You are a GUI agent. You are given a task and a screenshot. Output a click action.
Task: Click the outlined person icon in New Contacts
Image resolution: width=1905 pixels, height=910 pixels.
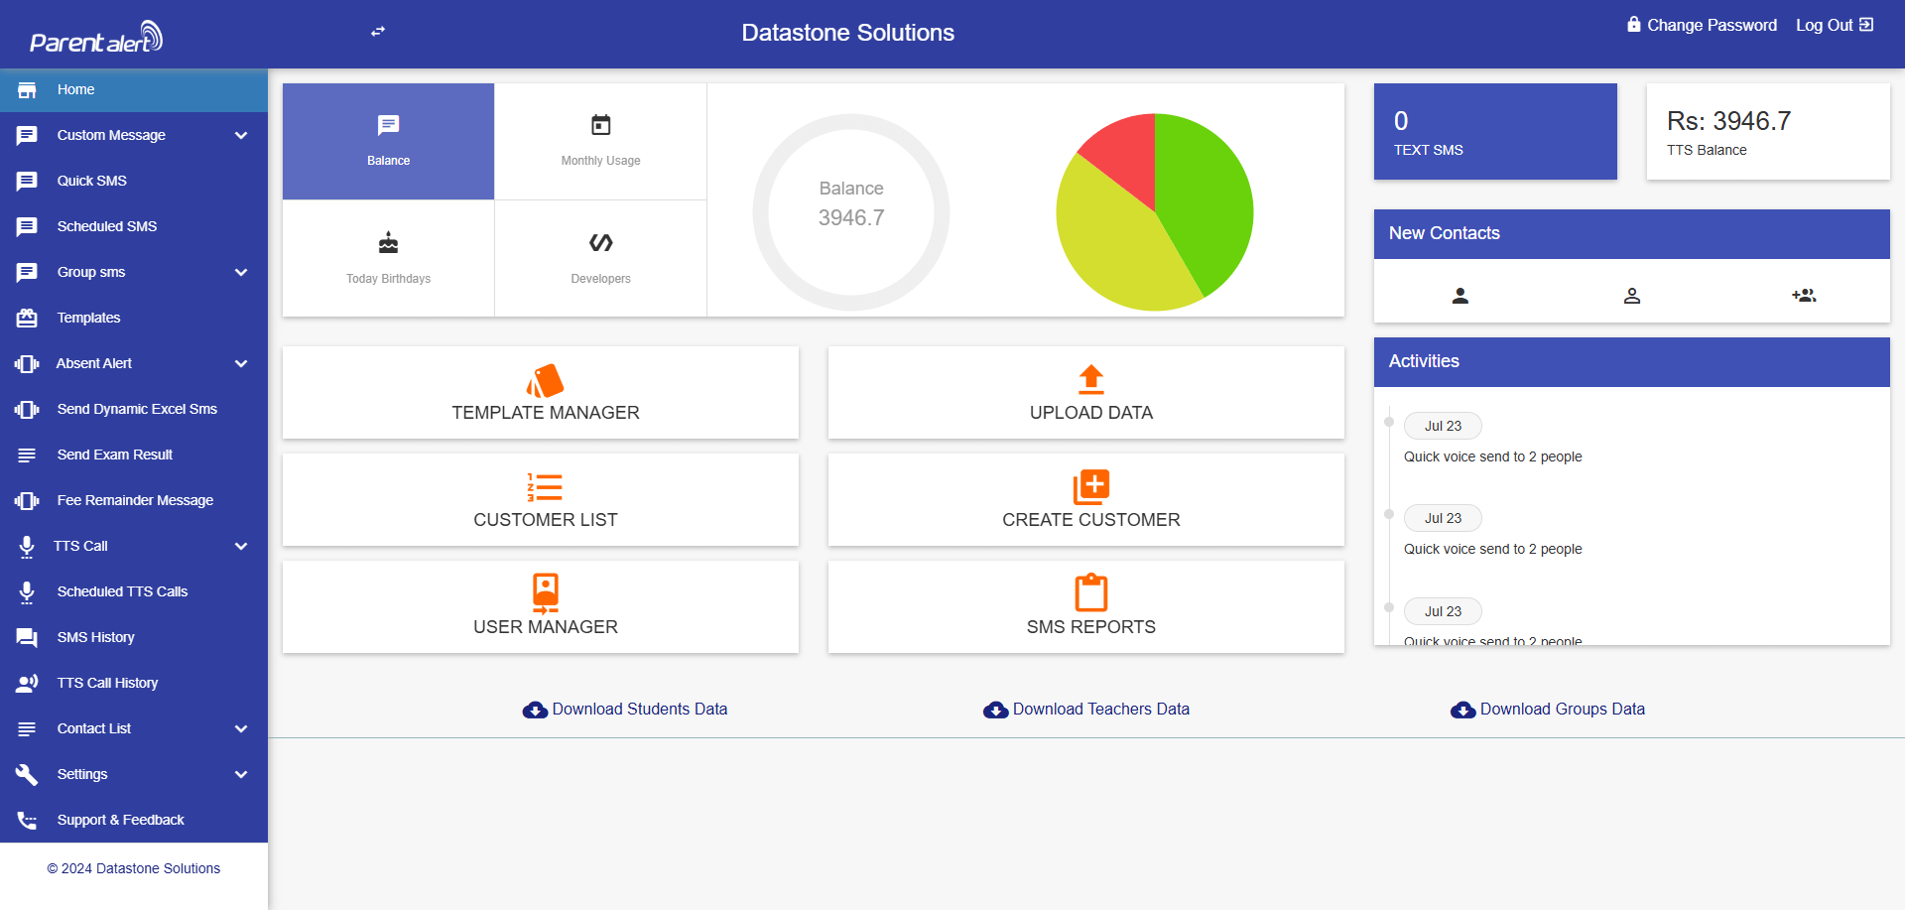(x=1632, y=296)
